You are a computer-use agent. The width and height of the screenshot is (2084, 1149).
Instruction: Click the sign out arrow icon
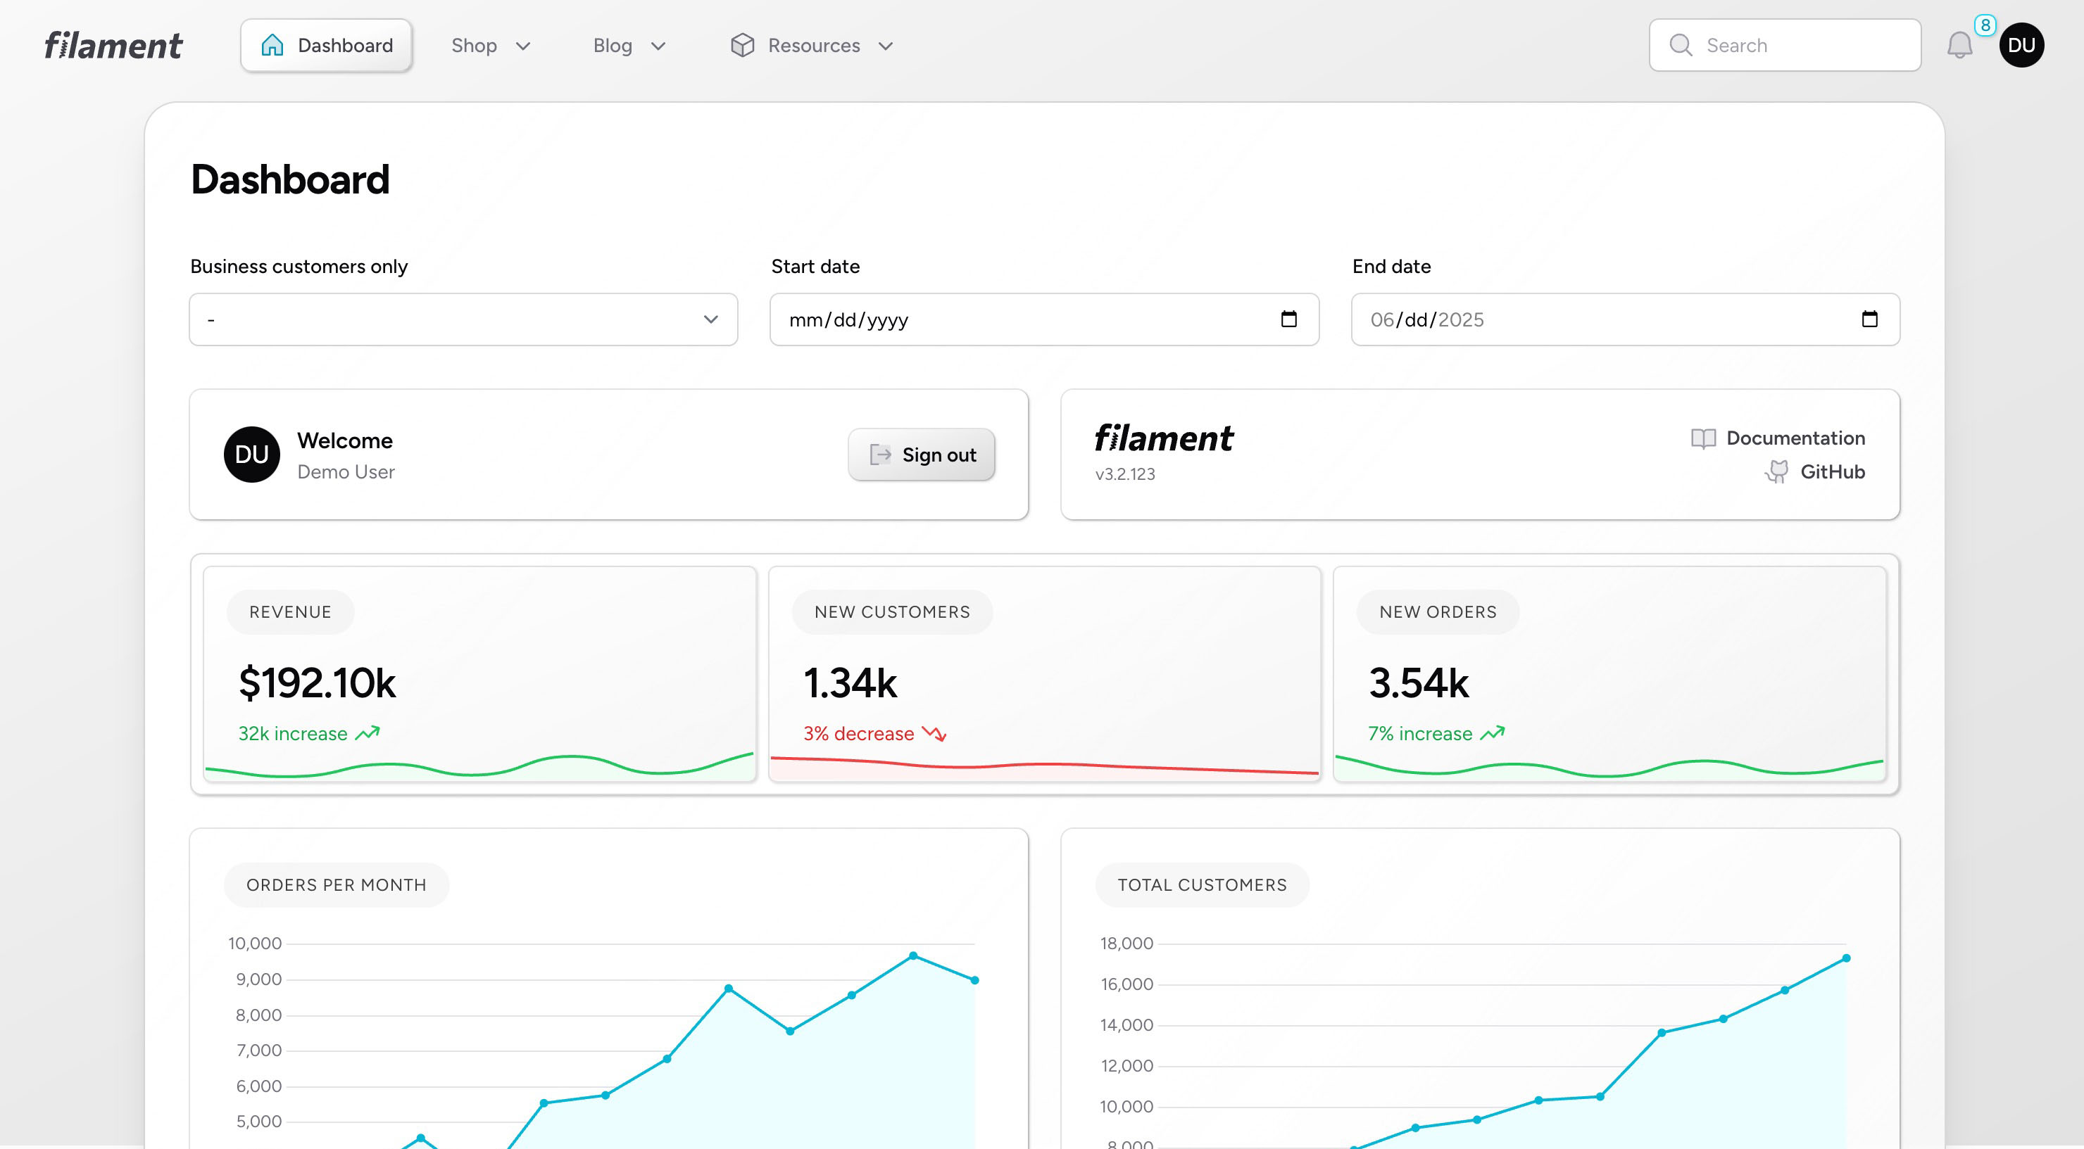coord(879,455)
